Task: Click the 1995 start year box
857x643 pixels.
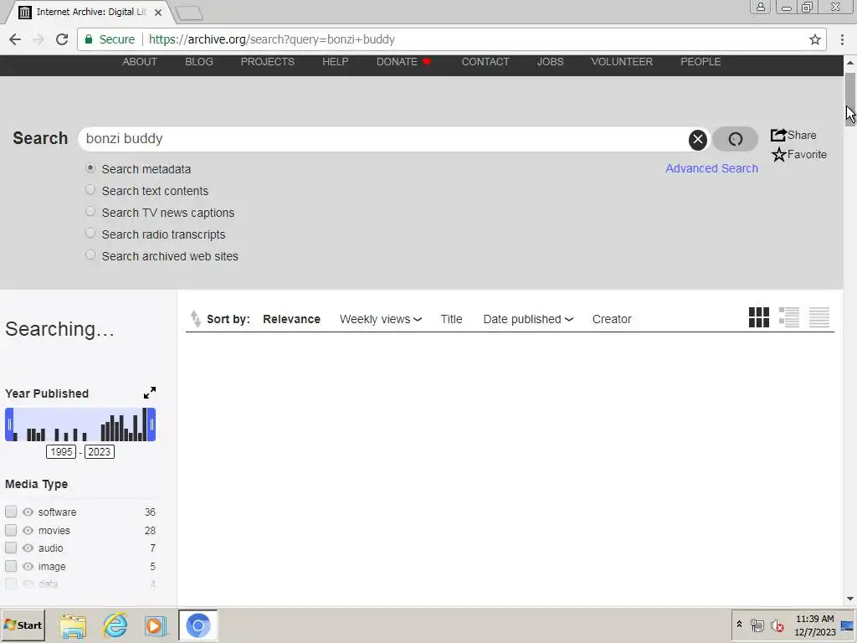Action: pos(61,451)
